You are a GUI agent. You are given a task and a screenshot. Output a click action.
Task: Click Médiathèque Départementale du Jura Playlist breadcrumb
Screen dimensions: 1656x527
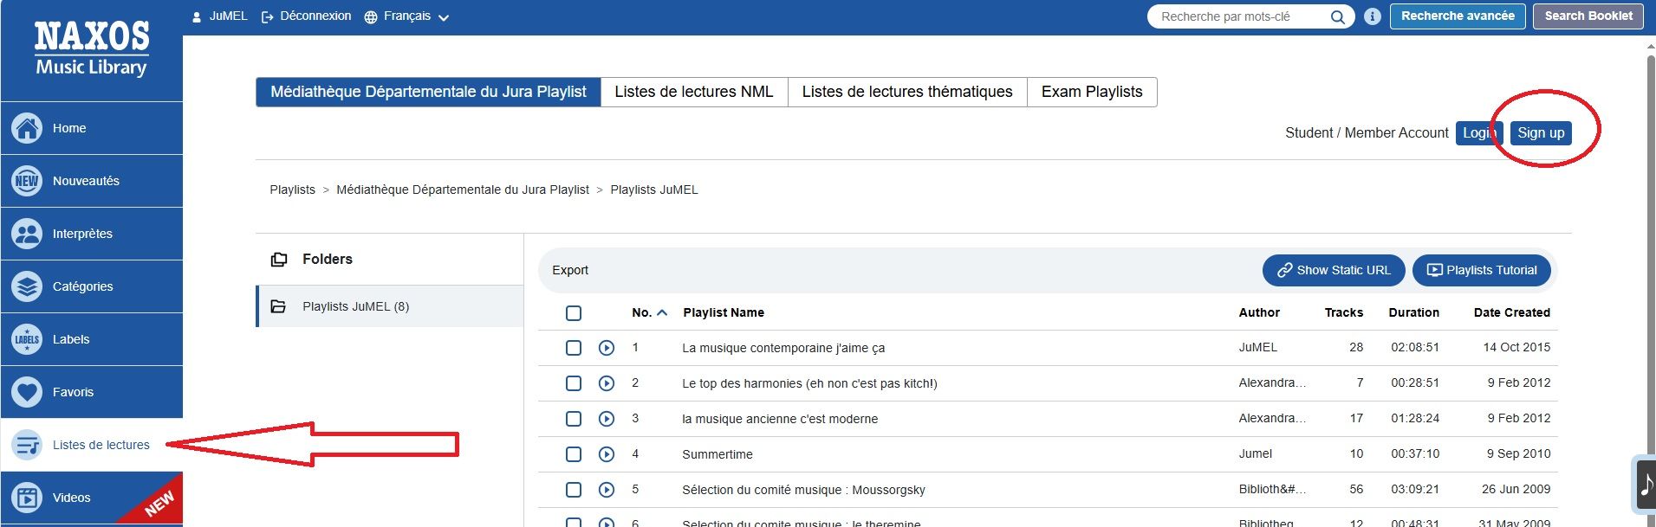pyautogui.click(x=463, y=190)
